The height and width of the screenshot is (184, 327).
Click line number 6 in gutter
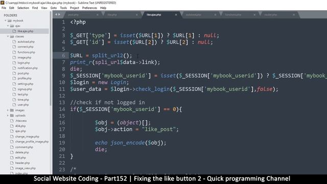point(63,56)
